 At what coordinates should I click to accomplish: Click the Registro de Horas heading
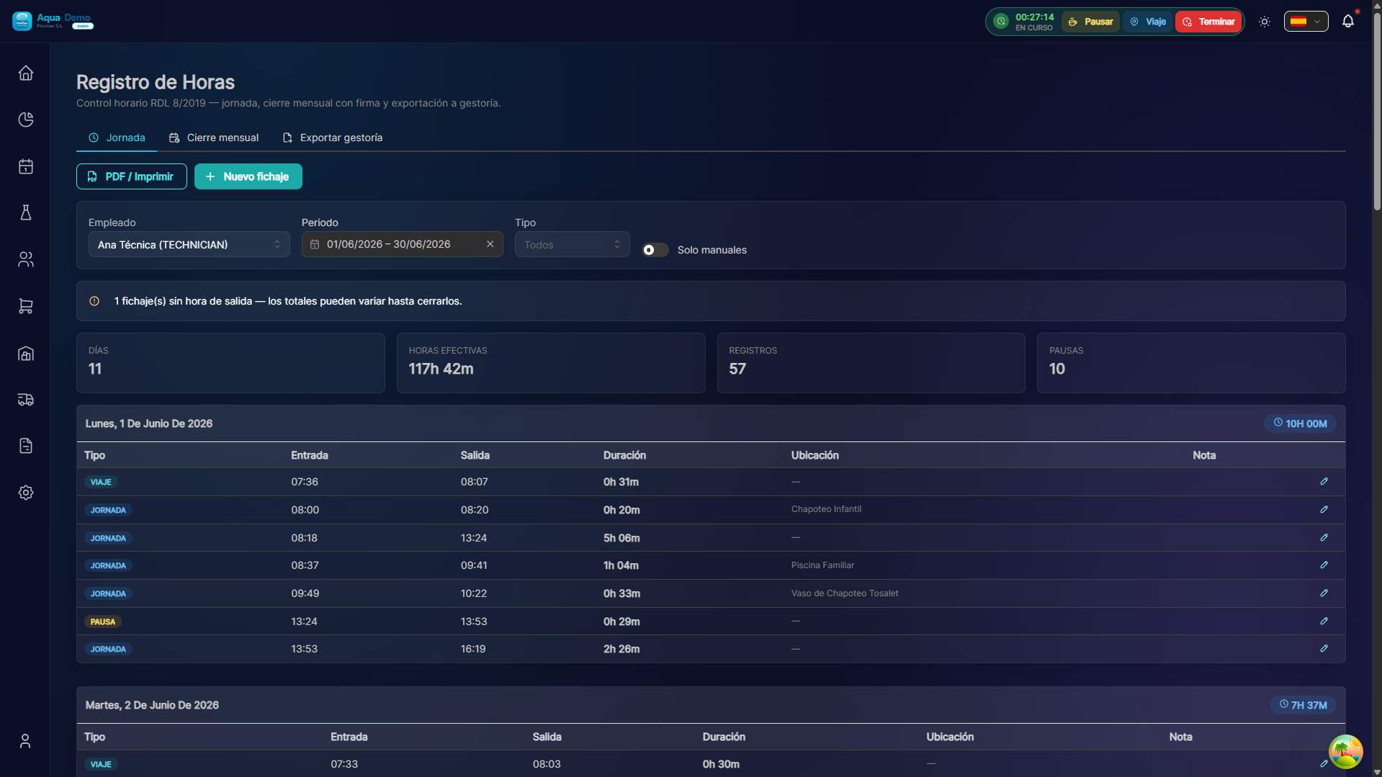[156, 82]
